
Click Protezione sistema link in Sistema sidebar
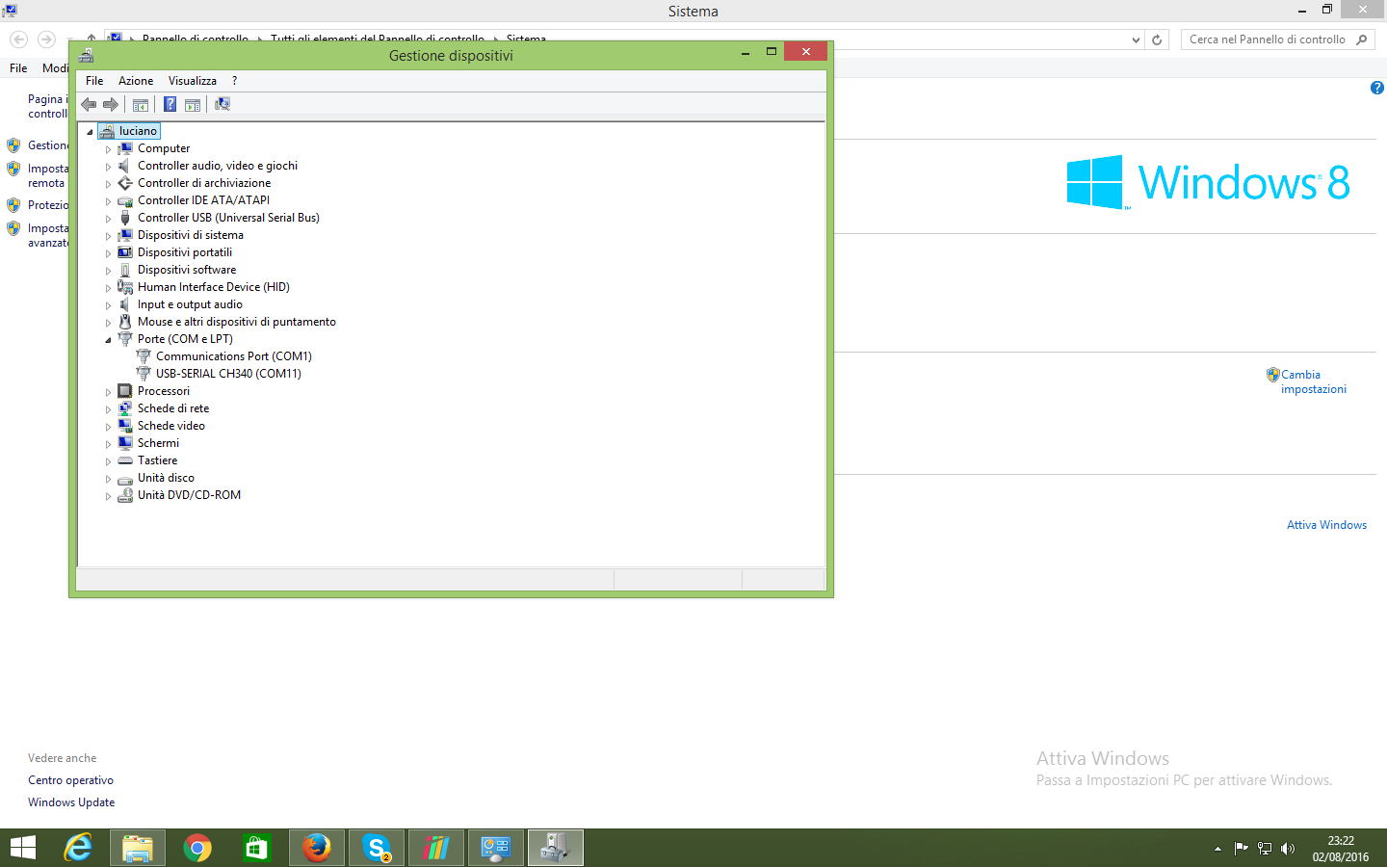(47, 205)
